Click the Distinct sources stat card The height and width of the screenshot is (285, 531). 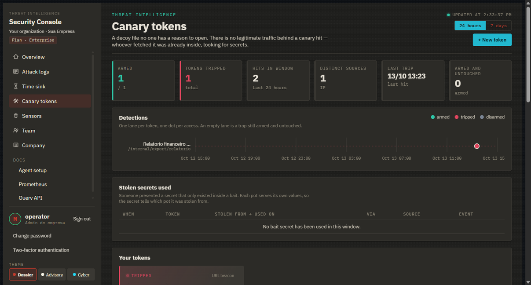[x=345, y=80]
